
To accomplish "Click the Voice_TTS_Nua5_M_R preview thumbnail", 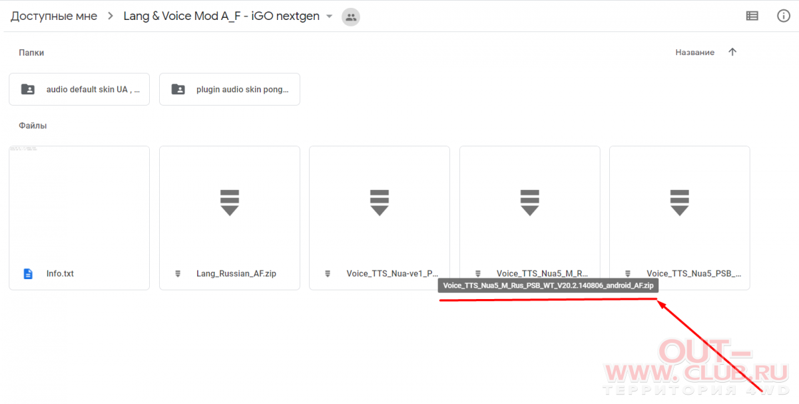I will (x=530, y=201).
